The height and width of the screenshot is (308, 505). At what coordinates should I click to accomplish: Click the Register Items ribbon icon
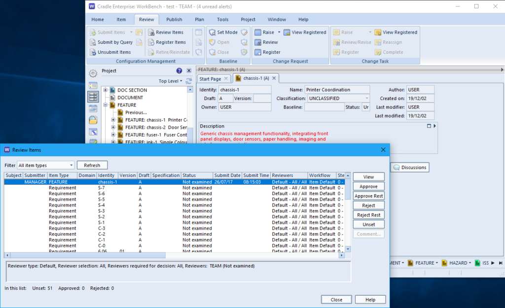(x=151, y=42)
